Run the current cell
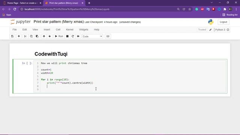 pos(59,36)
